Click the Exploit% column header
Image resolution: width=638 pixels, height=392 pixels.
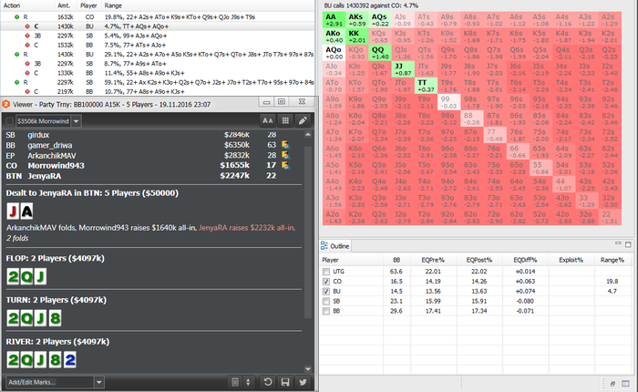coord(571,260)
